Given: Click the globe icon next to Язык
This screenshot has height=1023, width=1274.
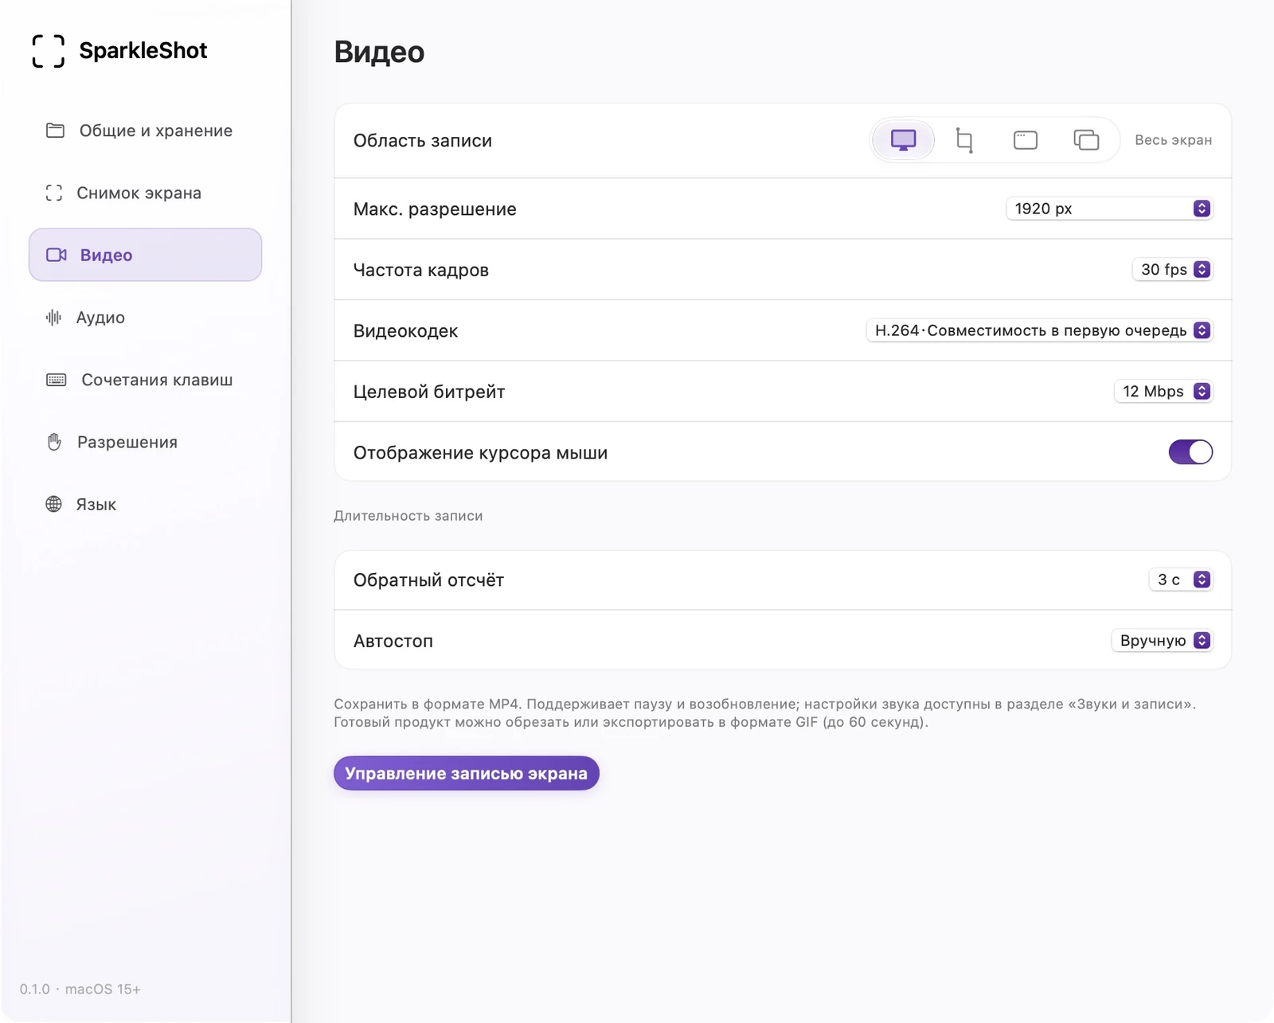Looking at the screenshot, I should pos(53,504).
